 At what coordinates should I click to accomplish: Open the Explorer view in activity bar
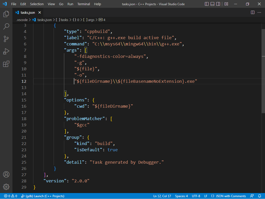(x=6, y=14)
